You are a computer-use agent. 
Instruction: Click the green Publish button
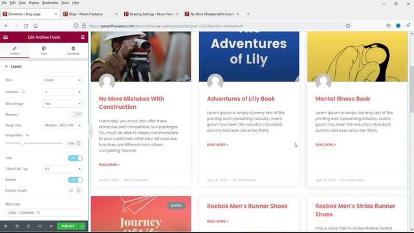pyautogui.click(x=68, y=226)
